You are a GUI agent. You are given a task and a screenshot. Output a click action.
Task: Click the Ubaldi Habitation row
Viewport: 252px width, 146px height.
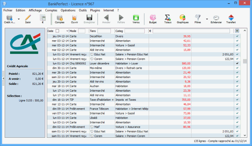click(x=144, y=118)
